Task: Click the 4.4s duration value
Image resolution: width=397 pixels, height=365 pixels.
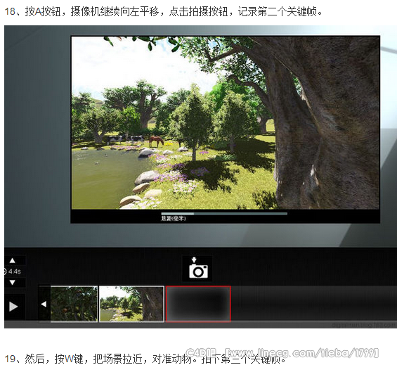Action: pyautogui.click(x=14, y=271)
